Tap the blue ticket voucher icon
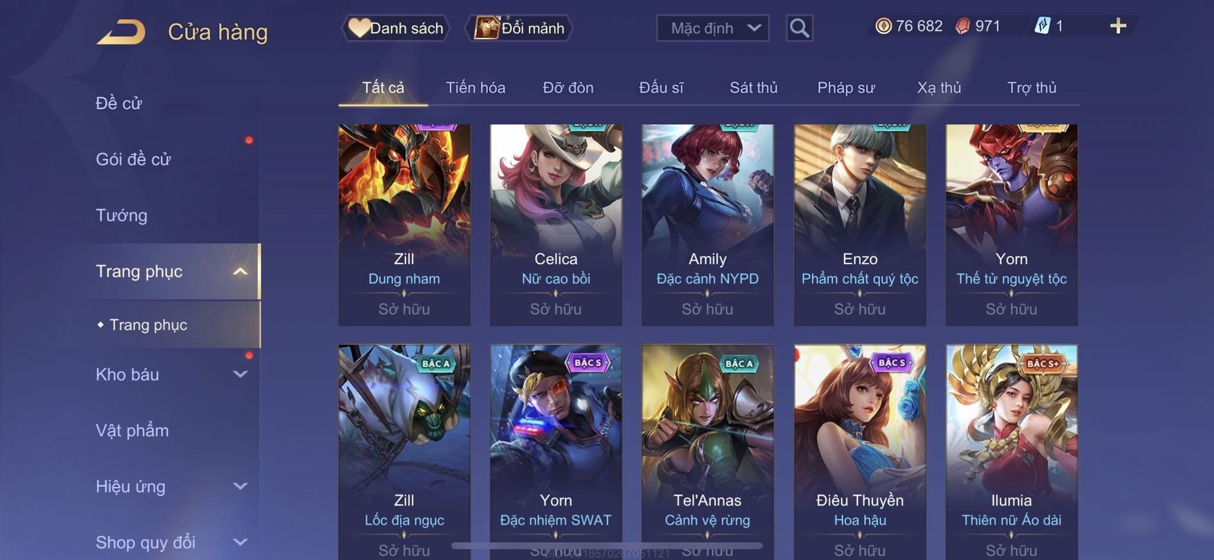The width and height of the screenshot is (1214, 560). point(1042,26)
